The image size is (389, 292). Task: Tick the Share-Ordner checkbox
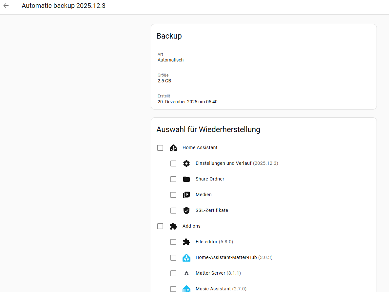[173, 179]
